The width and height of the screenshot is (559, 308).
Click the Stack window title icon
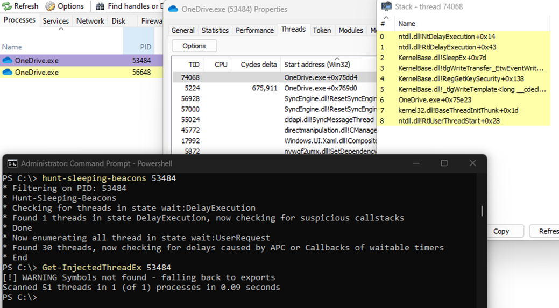click(386, 6)
